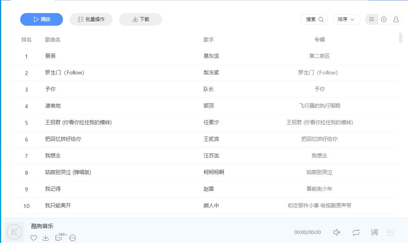This screenshot has height=243, width=408.
Task: Select the song 罗生门 (Follow) in the list
Action: (x=65, y=73)
